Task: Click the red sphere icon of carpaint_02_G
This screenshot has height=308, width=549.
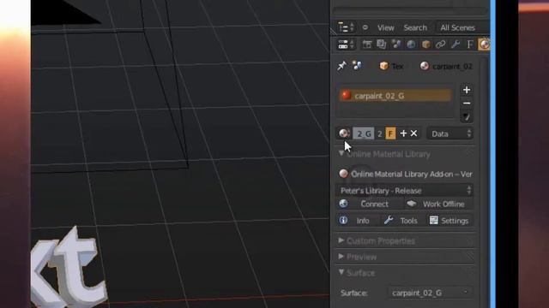Action: (x=346, y=95)
